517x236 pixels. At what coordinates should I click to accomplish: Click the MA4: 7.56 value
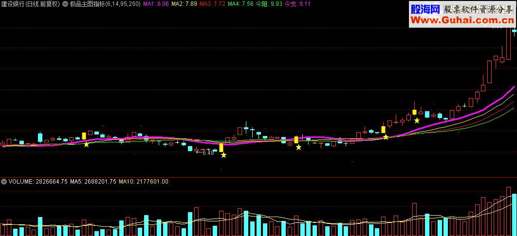[x=240, y=4]
